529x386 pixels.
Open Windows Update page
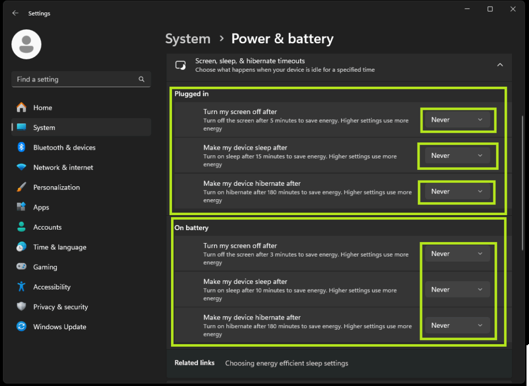(x=81, y=326)
